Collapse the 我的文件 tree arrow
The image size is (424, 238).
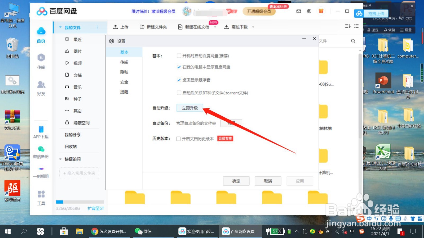60,27
